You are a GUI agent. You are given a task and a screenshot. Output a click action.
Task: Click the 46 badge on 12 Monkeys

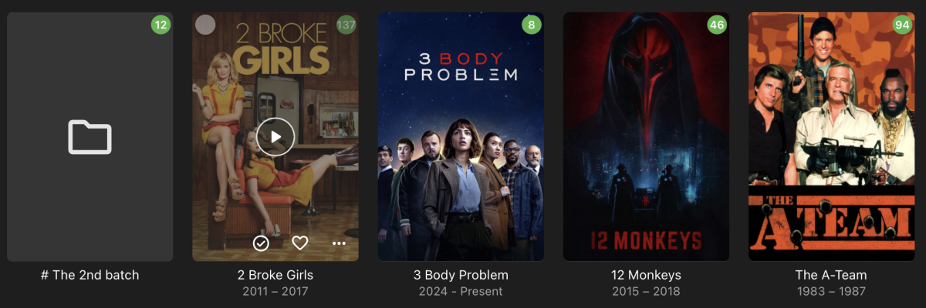[x=717, y=25]
